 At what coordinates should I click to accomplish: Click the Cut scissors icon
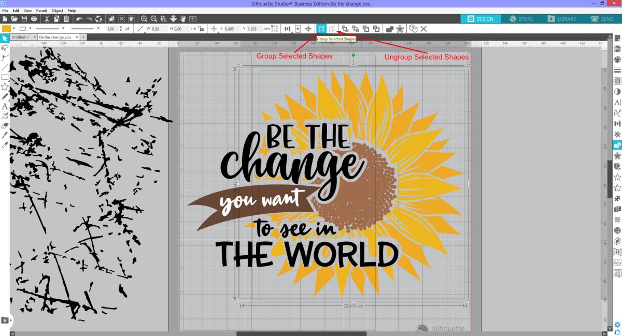pos(47,19)
